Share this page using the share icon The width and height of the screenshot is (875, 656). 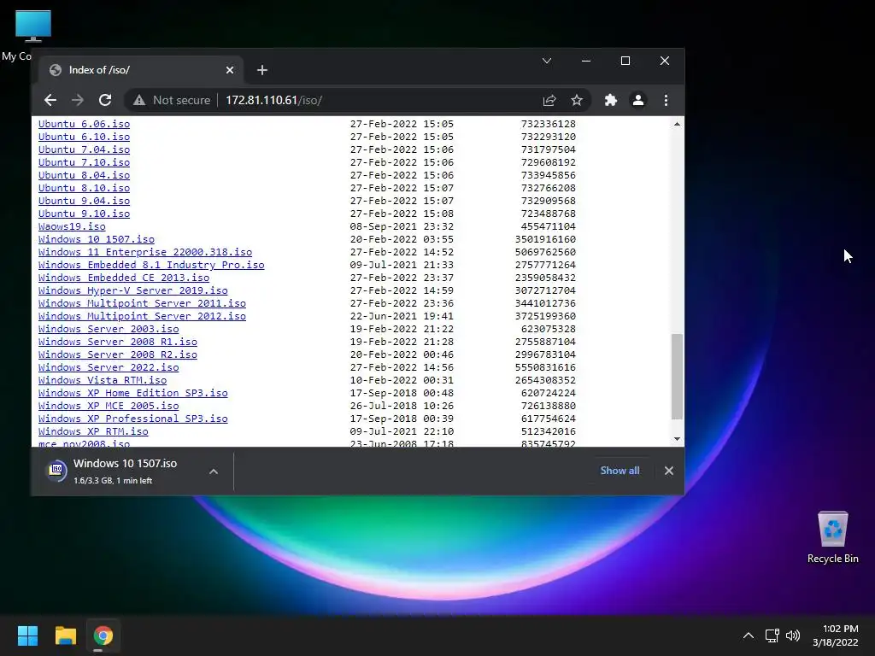pos(549,101)
